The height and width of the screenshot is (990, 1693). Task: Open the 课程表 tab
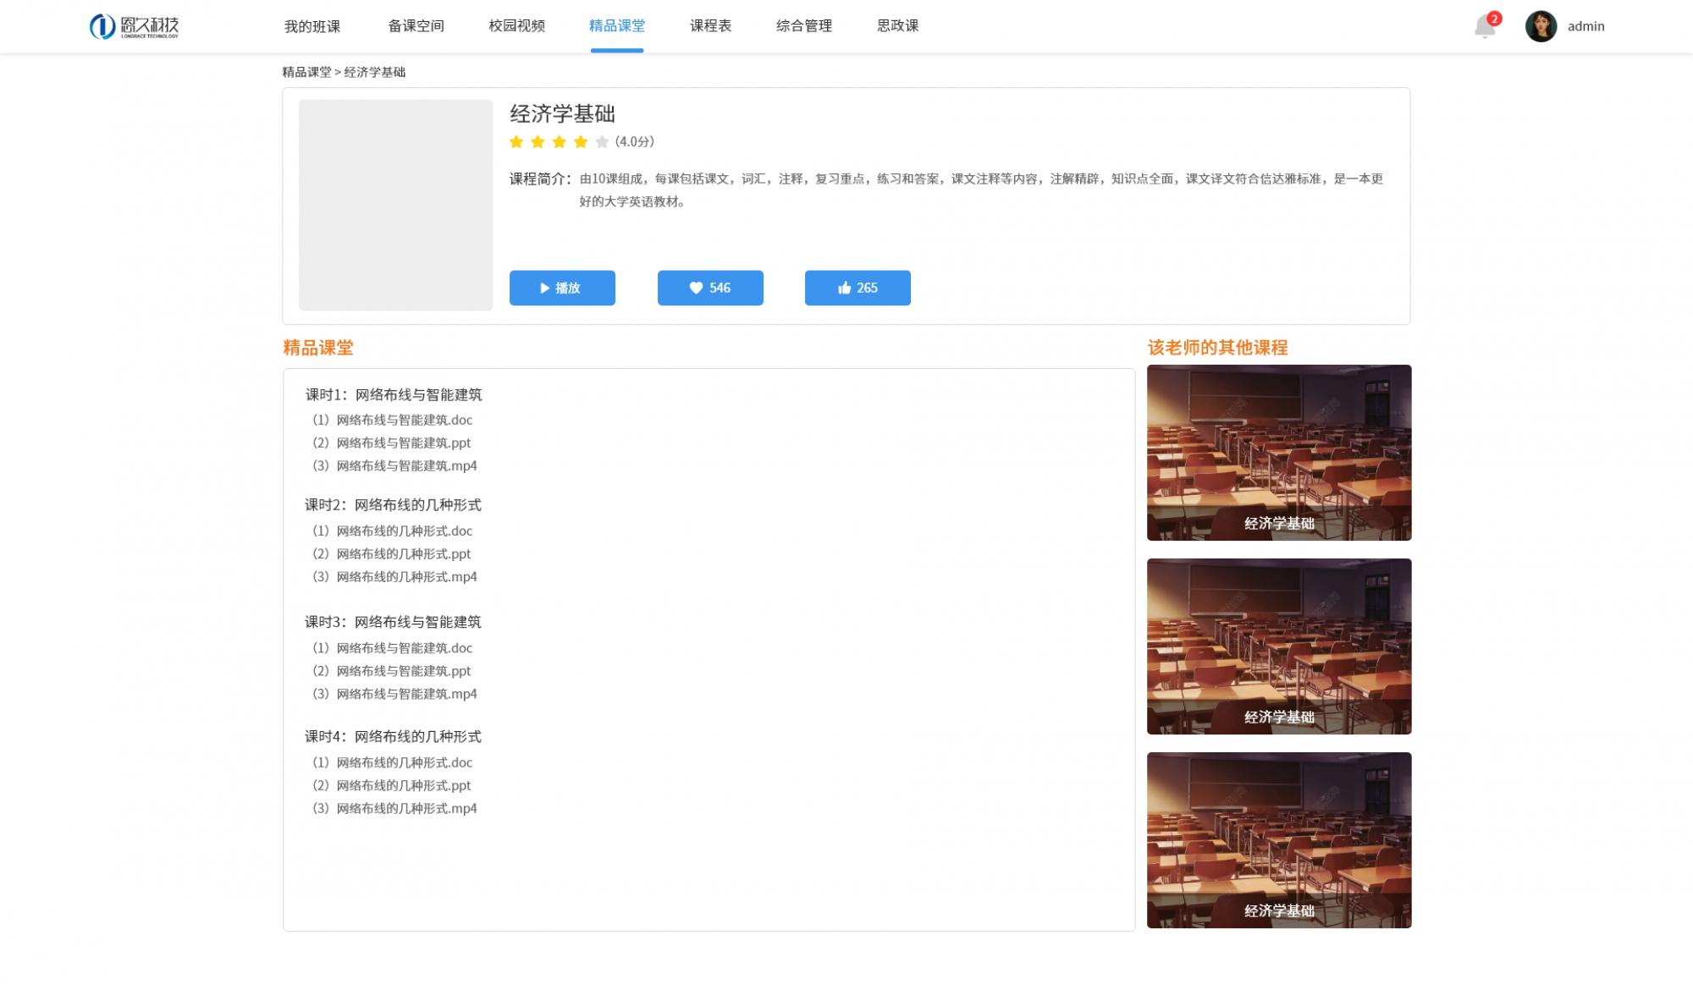[x=710, y=26]
